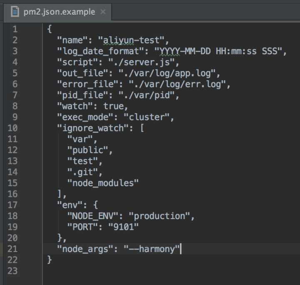Click the "node_modules" array entry
The width and height of the screenshot is (300, 285).
[x=103, y=183]
